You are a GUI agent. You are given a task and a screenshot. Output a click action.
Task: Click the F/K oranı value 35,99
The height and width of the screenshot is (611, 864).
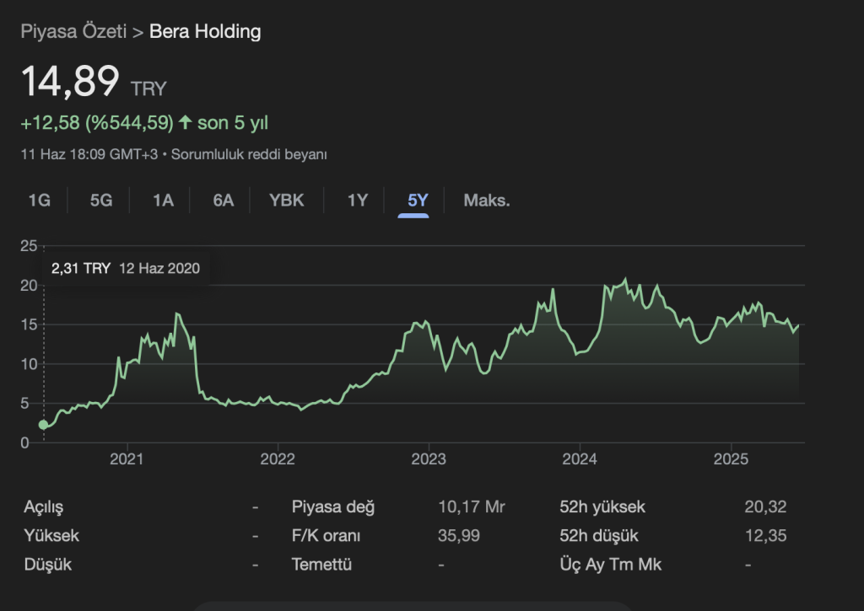458,536
